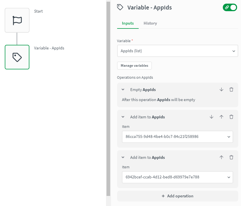Delete the Empty AppIds operation

point(231,90)
